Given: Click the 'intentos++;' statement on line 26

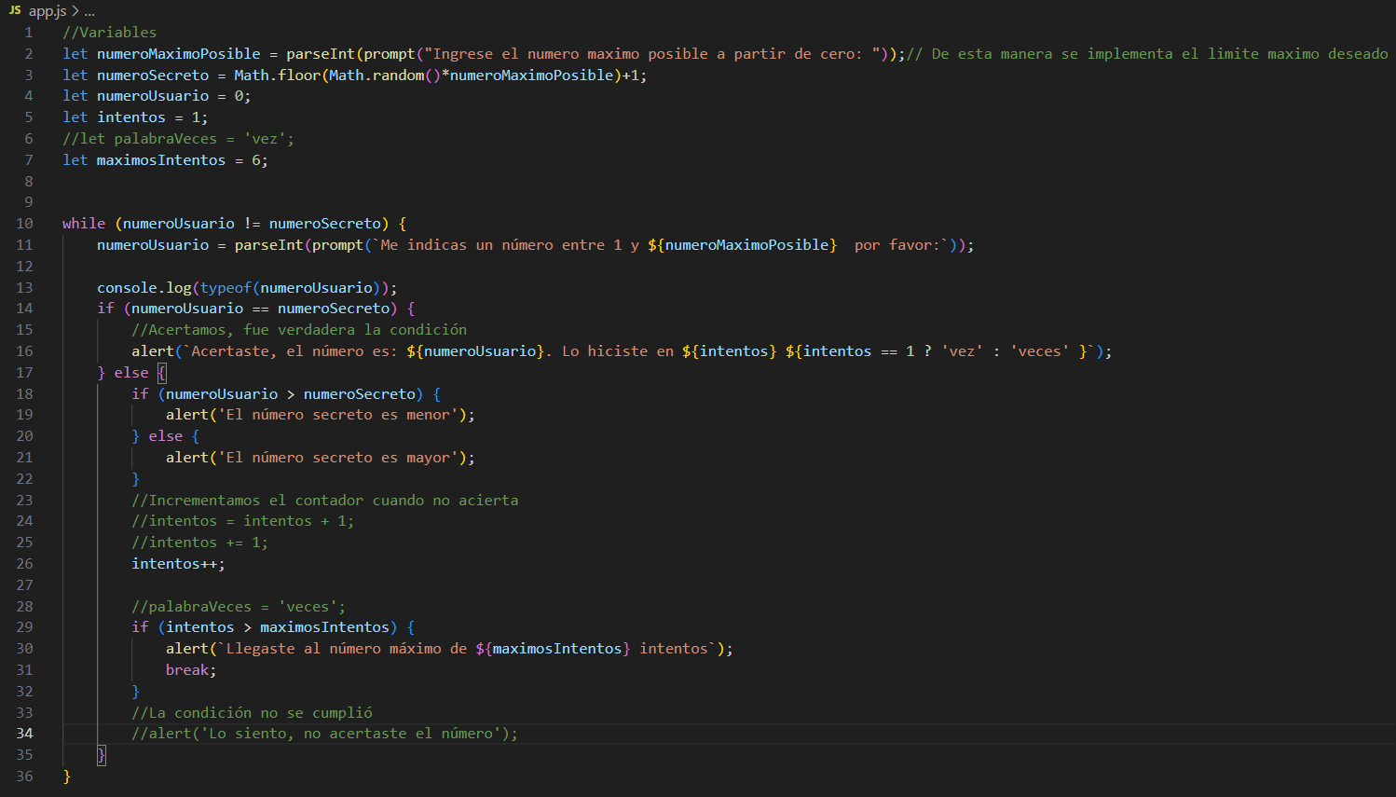Looking at the screenshot, I should click(x=178, y=564).
